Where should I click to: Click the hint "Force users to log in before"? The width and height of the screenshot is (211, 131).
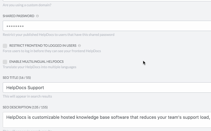click(x=52, y=51)
